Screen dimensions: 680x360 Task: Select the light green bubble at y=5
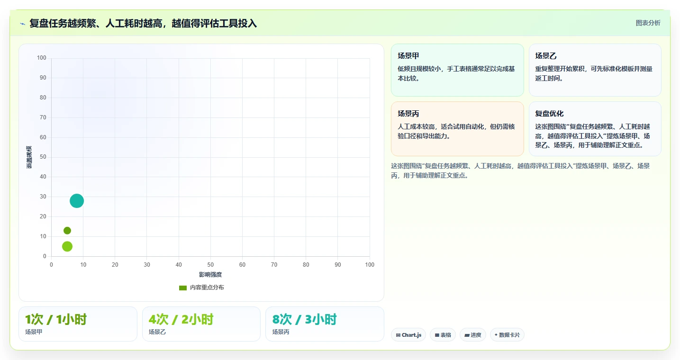point(67,246)
